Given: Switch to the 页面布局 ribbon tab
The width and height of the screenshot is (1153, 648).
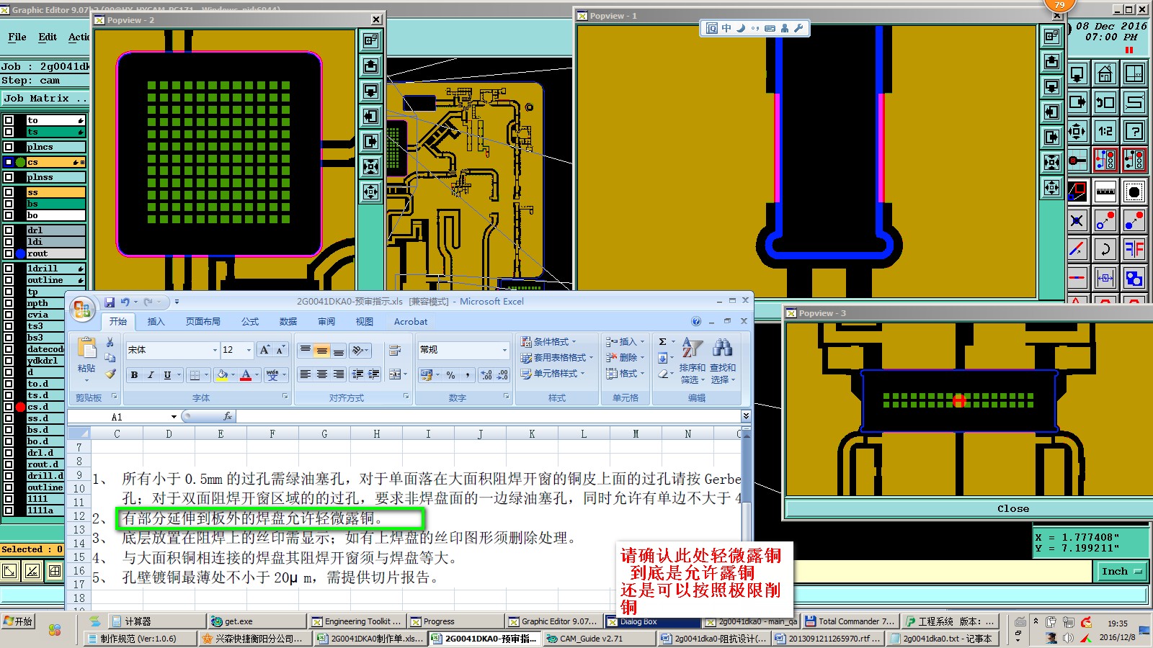Looking at the screenshot, I should point(203,322).
